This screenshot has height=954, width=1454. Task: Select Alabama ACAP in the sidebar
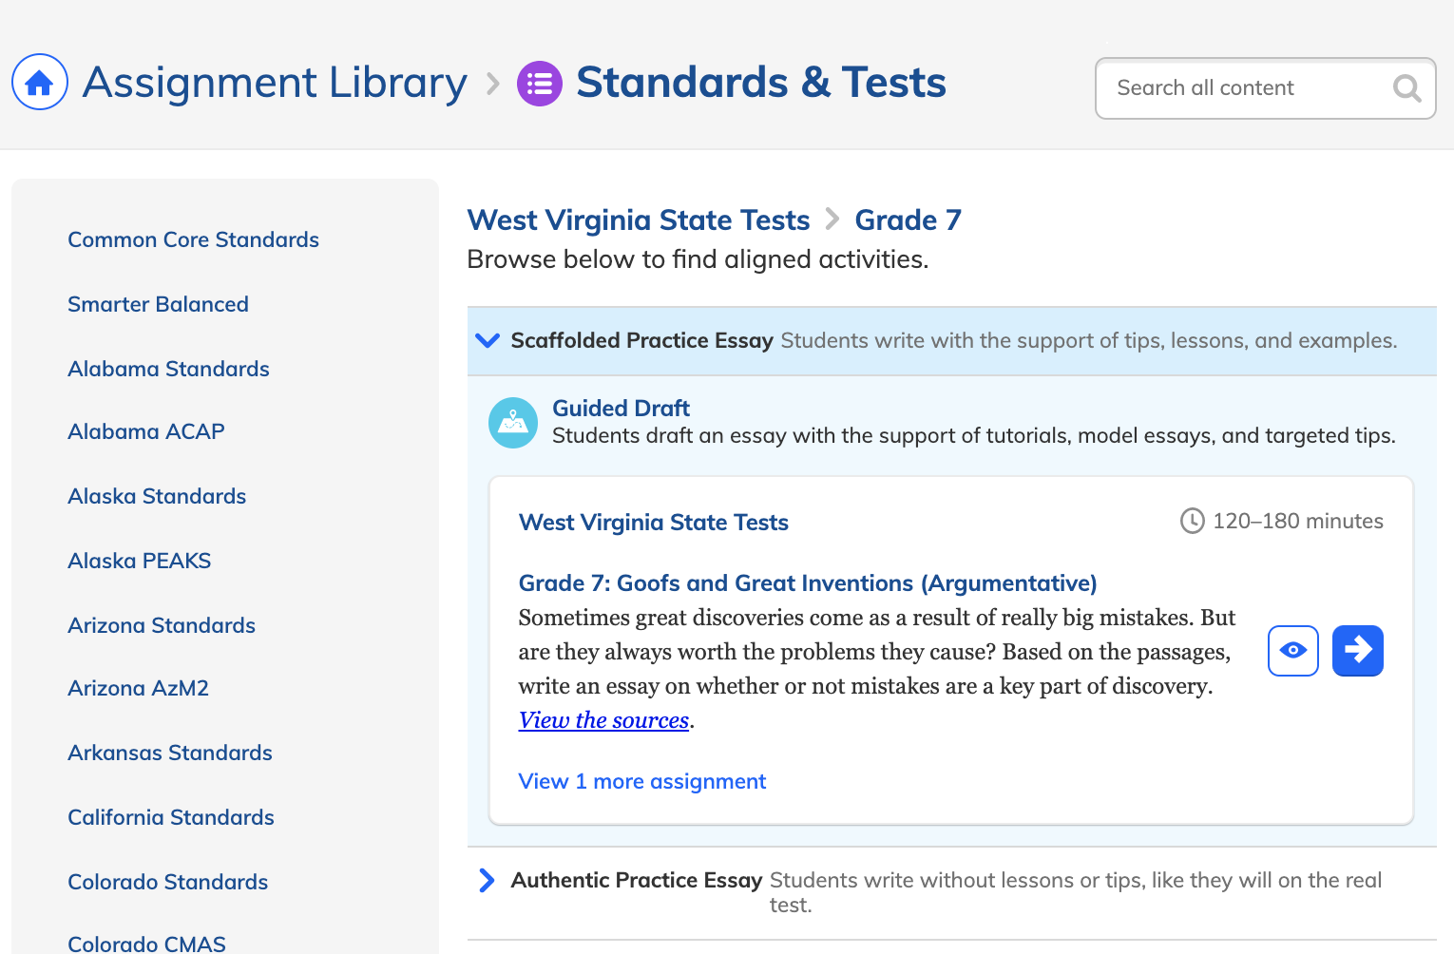146,431
